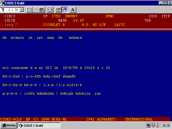Click the Full screen arrows icon
The height and width of the screenshot is (129, 172).
50,9
